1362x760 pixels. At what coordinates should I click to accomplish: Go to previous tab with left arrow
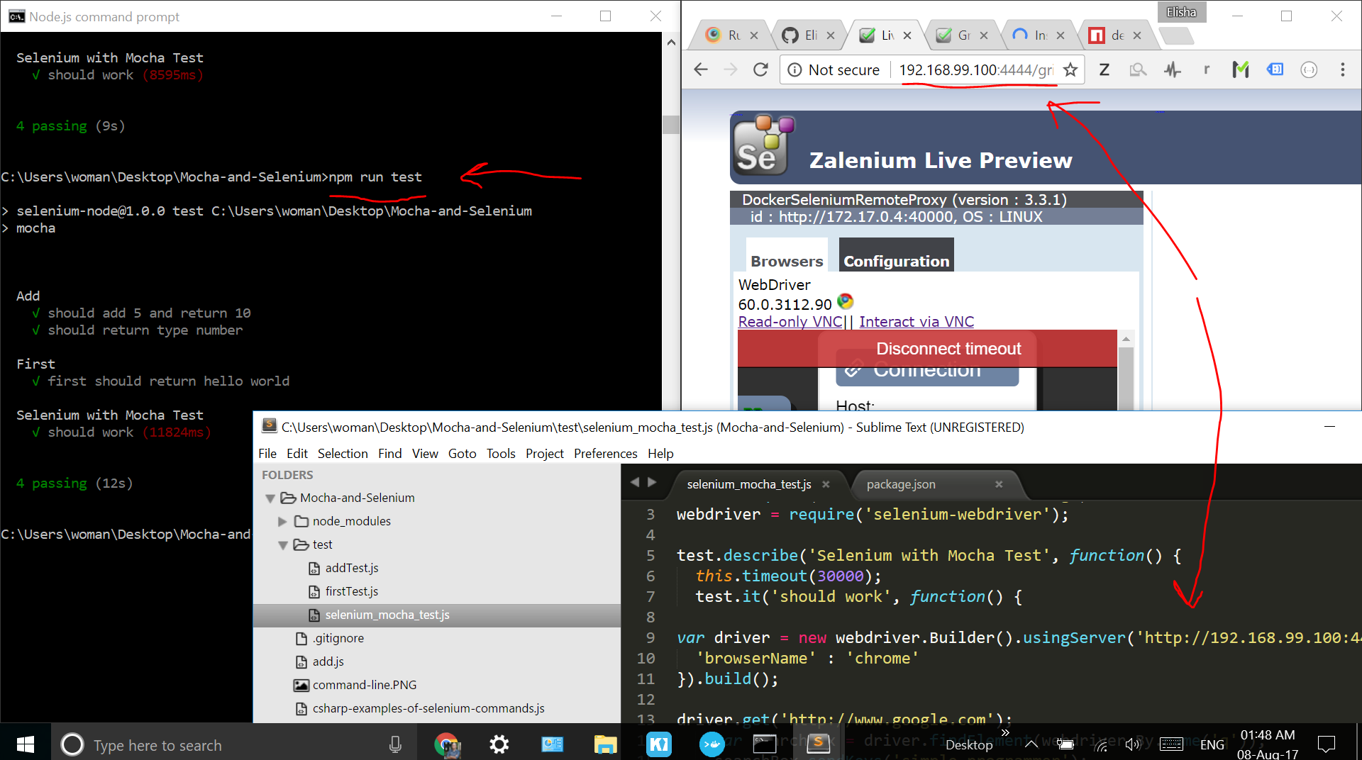(x=635, y=482)
